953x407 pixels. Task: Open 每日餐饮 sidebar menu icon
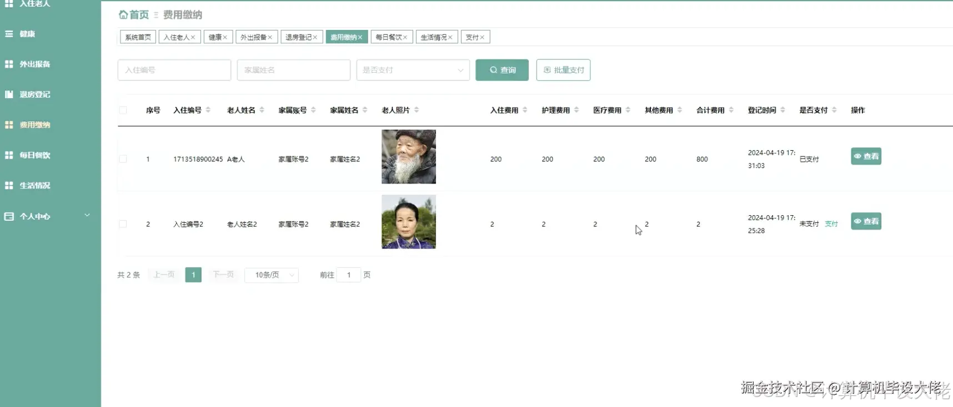(9, 155)
